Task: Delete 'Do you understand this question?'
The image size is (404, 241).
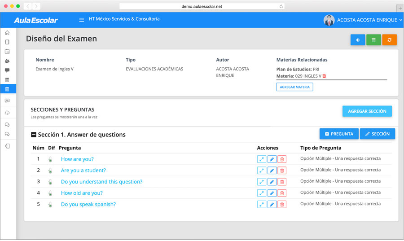Action: coord(282,182)
